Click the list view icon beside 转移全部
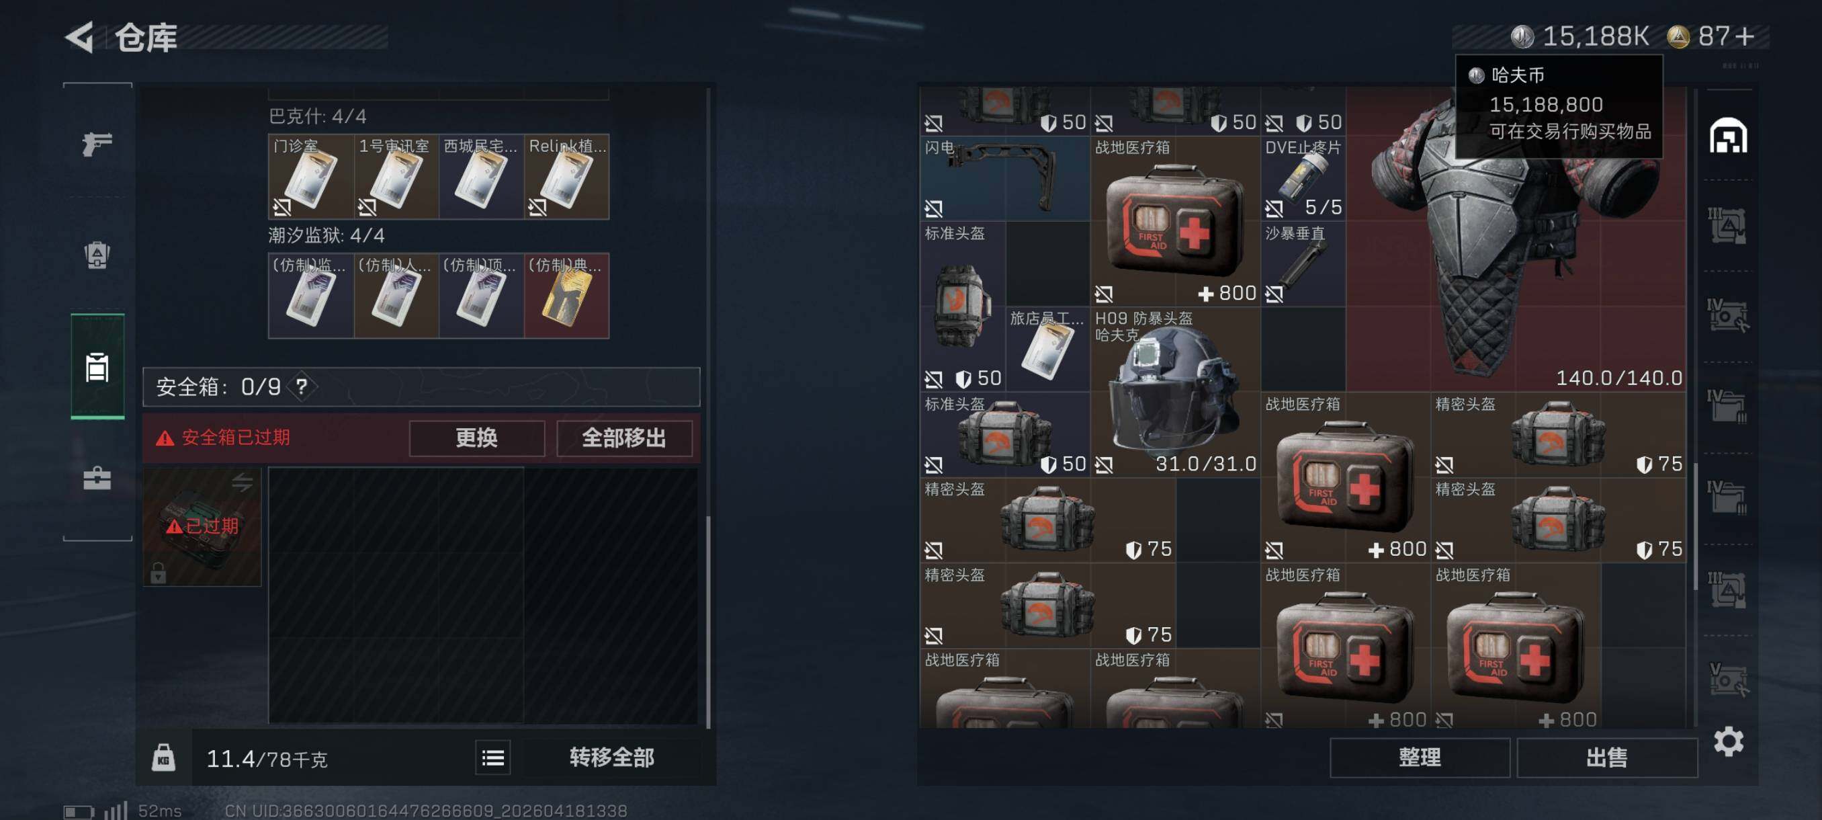 click(x=492, y=757)
